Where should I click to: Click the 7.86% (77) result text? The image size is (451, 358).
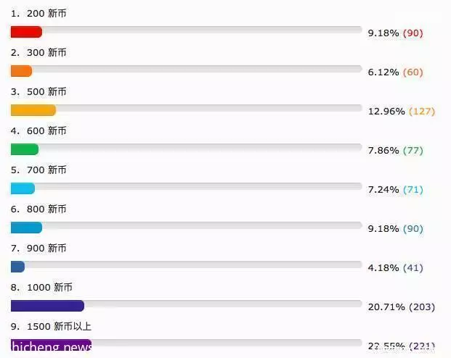coord(396,151)
